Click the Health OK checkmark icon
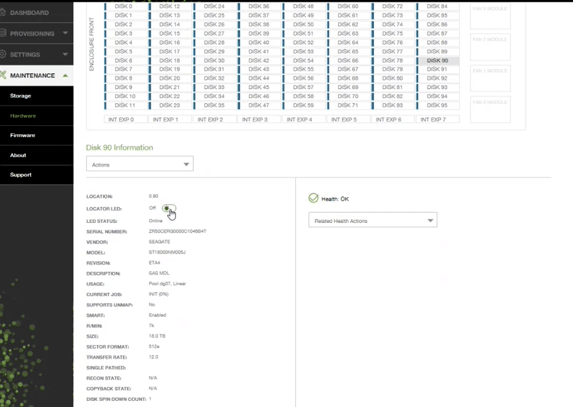The width and height of the screenshot is (573, 407). pyautogui.click(x=314, y=198)
